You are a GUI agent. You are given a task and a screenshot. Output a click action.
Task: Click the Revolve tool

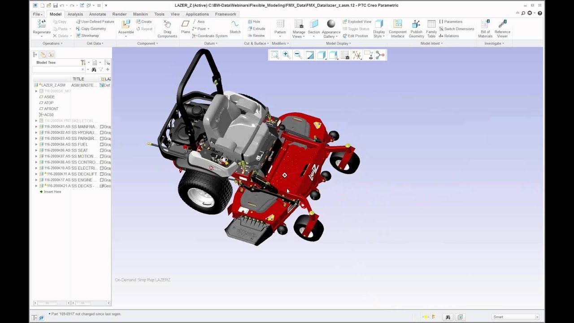click(x=256, y=35)
